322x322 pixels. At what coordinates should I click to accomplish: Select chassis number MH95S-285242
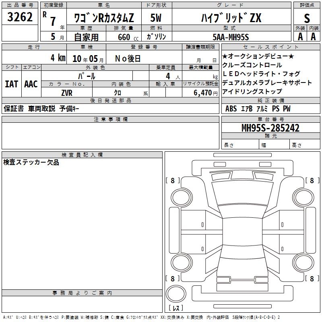click(270, 128)
